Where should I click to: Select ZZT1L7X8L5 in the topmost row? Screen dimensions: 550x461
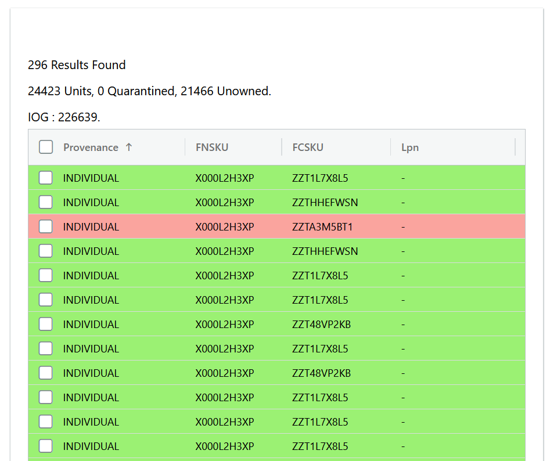pos(320,178)
